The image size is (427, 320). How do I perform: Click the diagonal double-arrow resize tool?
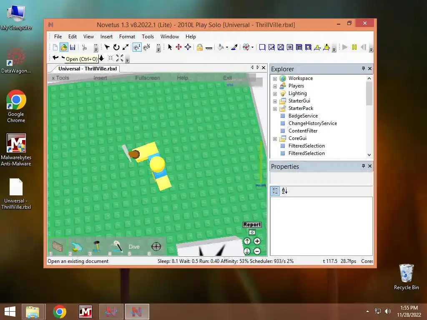(x=126, y=47)
